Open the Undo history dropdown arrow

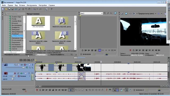click(x=37, y=9)
